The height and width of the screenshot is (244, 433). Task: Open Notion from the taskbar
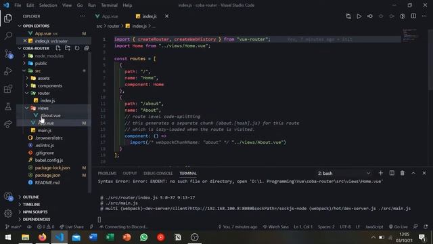[x=178, y=237]
